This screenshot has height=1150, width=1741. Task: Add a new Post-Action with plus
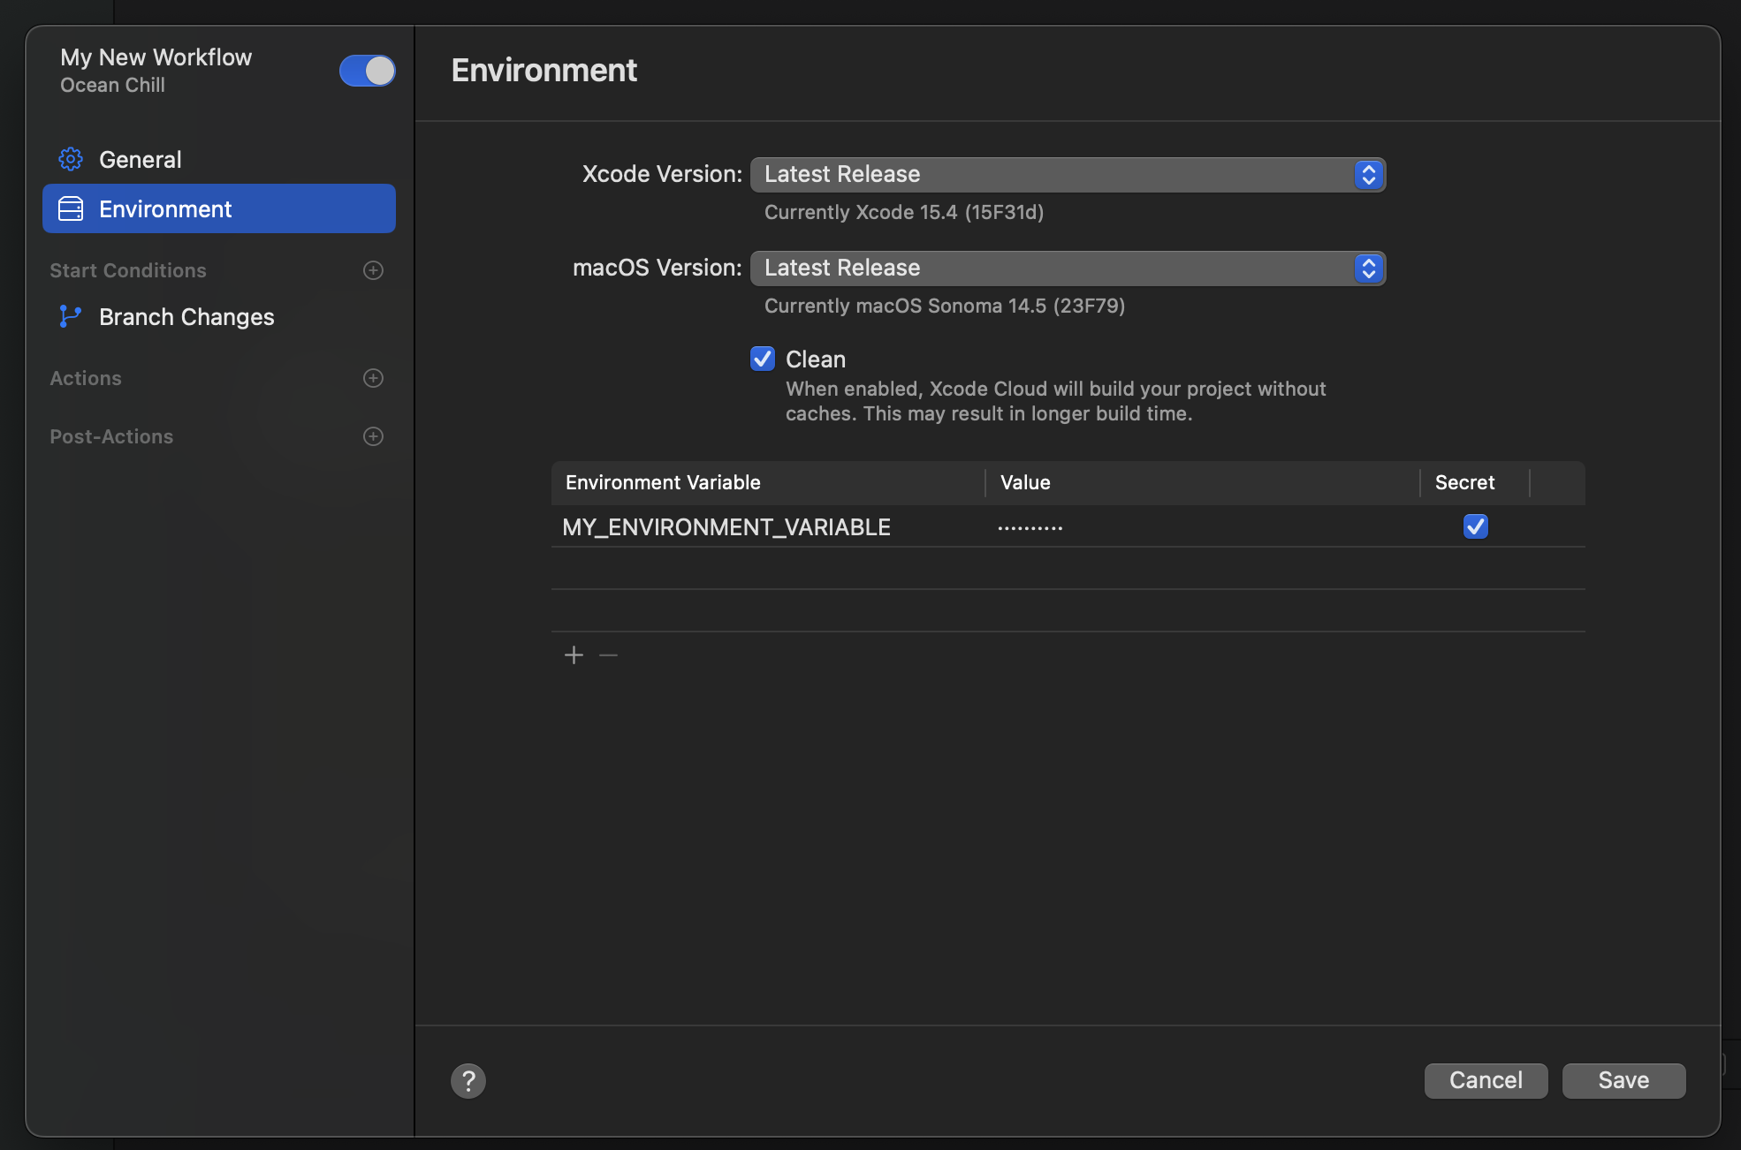pyautogui.click(x=373, y=436)
